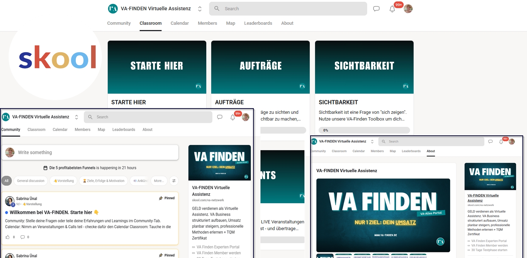Open the Calendar tab in the Classroom window
The height and width of the screenshot is (258, 527).
[x=180, y=23]
